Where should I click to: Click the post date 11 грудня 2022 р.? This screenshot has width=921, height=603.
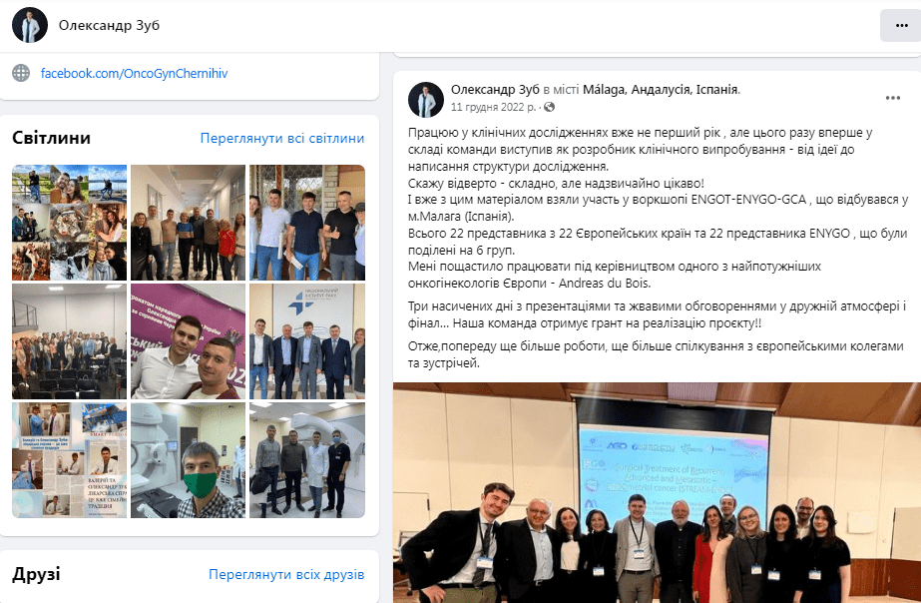493,107
